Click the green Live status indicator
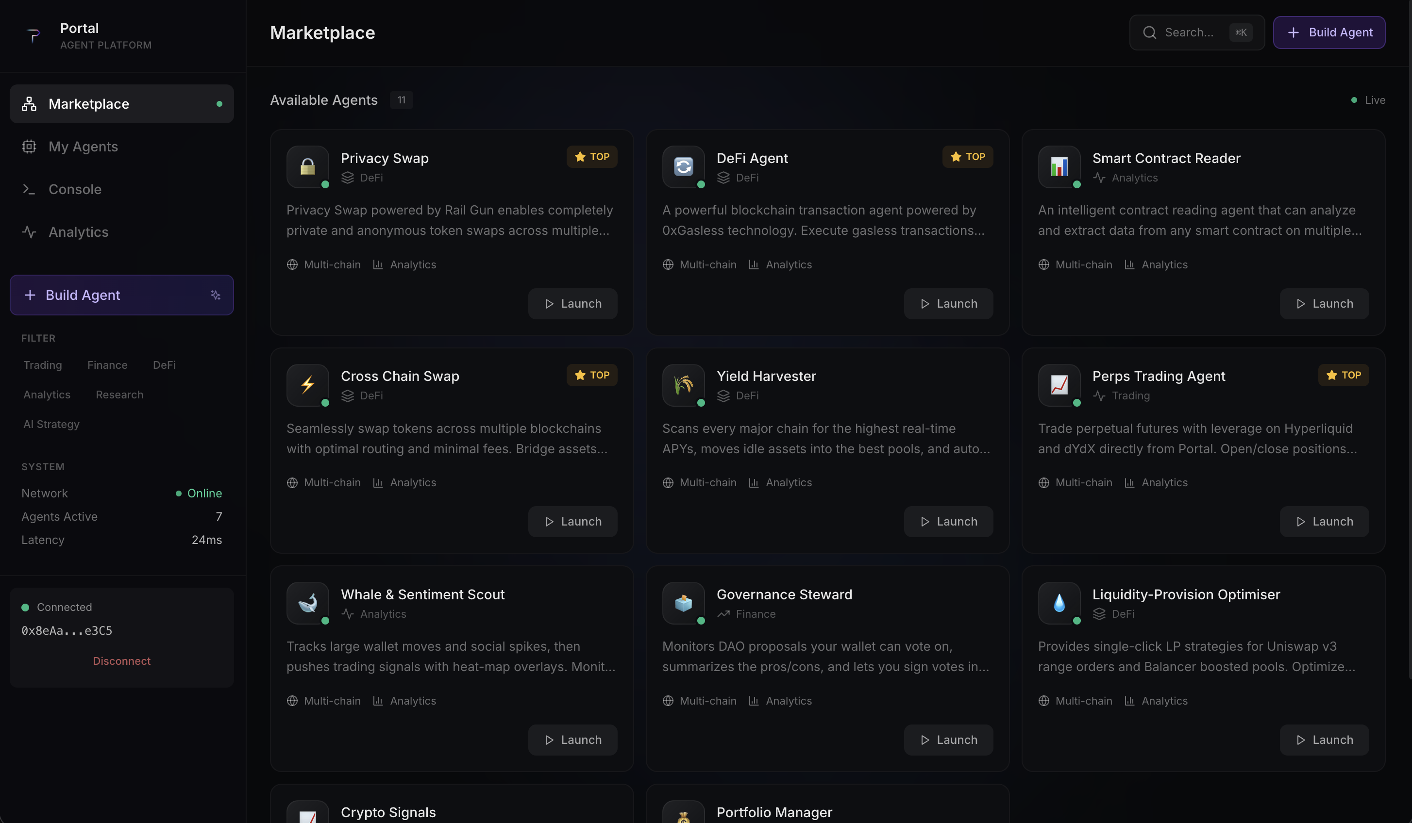Viewport: 1412px width, 823px height. [x=1354, y=99]
